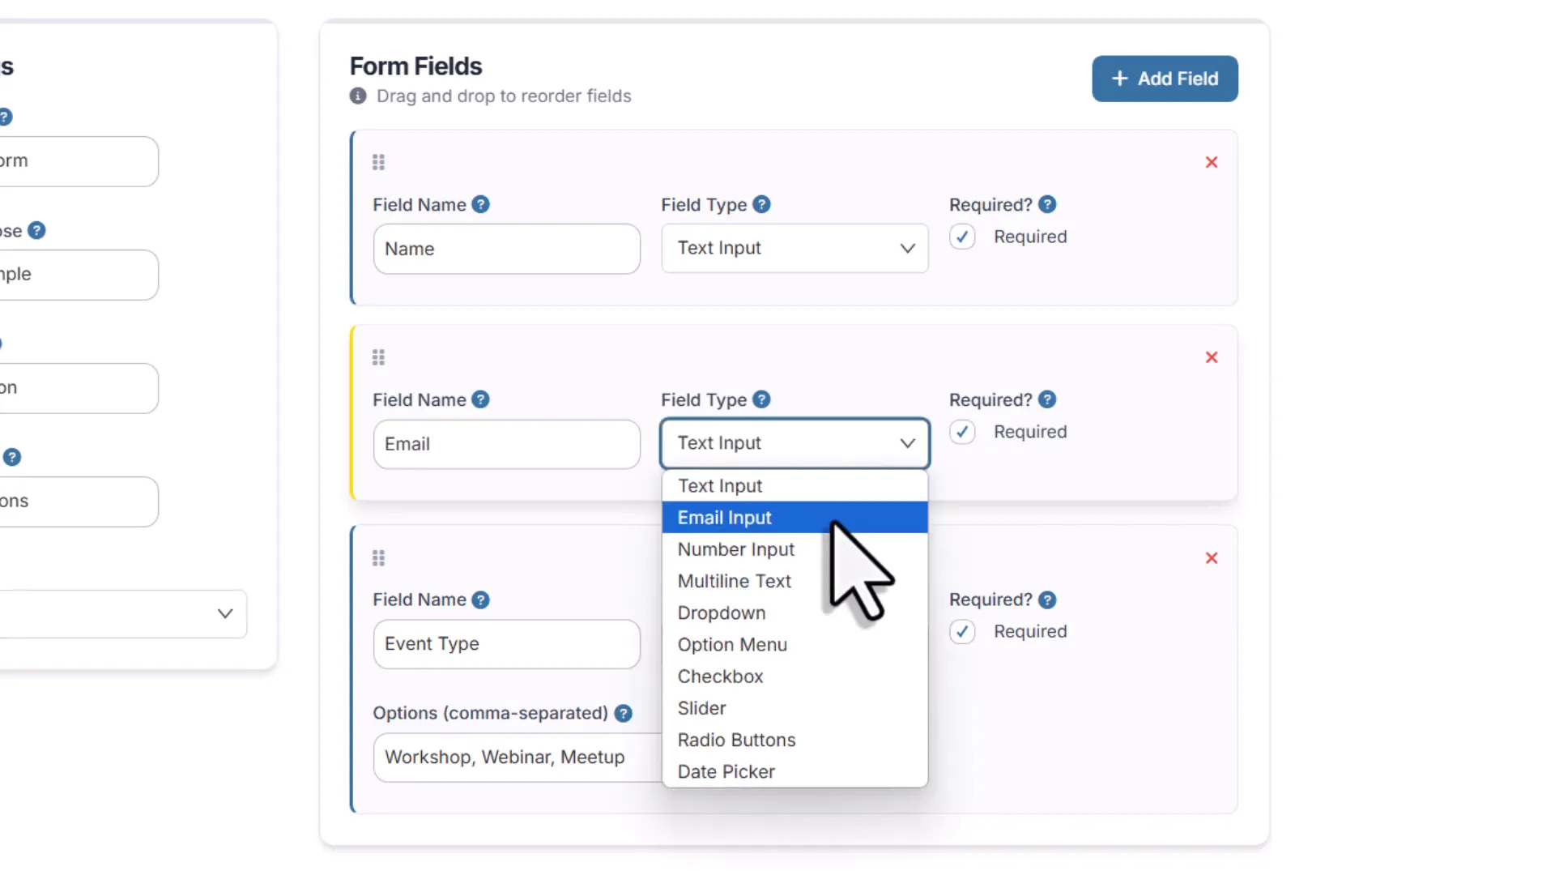Open help tooltip next to Required? label
Screen dimensions: 1555x875
[1047, 204]
